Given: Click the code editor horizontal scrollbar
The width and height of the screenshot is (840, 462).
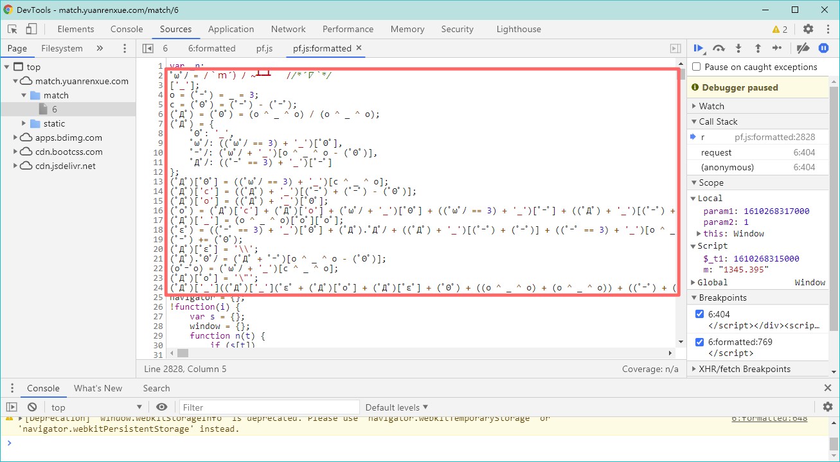Looking at the screenshot, I should coord(183,353).
